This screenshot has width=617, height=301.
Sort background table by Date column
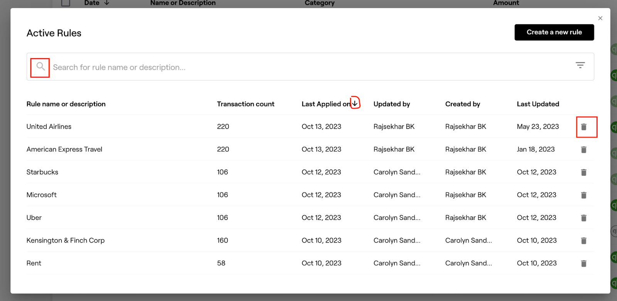tap(97, 3)
